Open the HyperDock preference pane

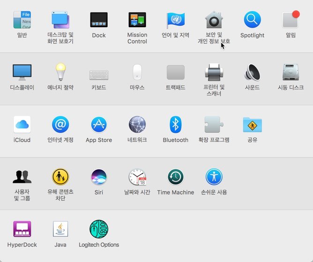[22, 229]
